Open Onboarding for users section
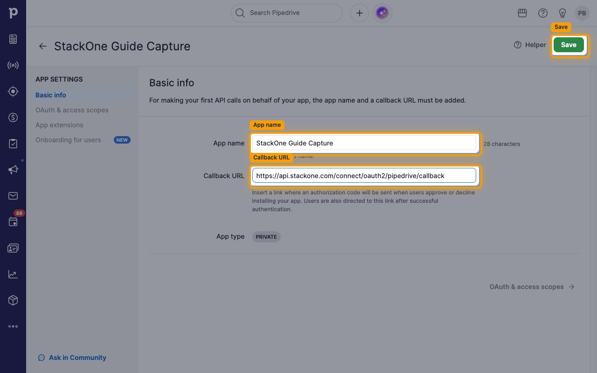This screenshot has height=373, width=597. point(68,140)
